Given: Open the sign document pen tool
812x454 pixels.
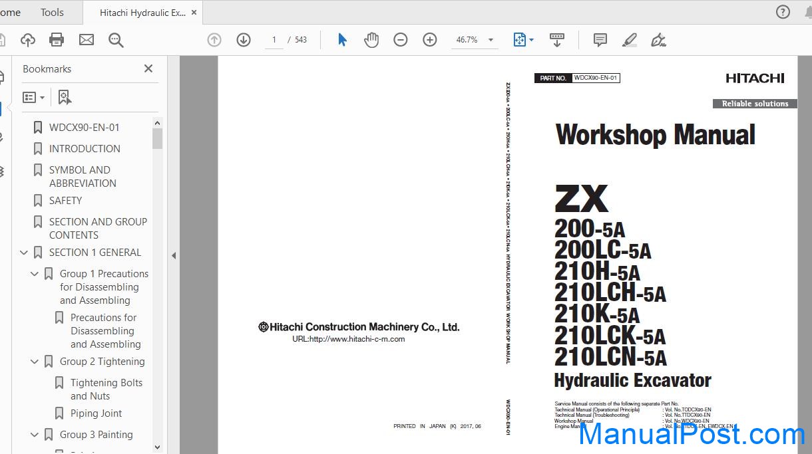Looking at the screenshot, I should (x=658, y=40).
